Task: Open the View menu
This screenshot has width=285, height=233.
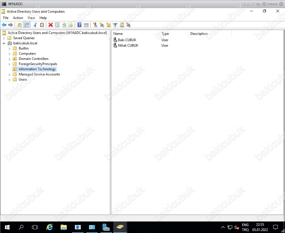Action: (x=31, y=18)
